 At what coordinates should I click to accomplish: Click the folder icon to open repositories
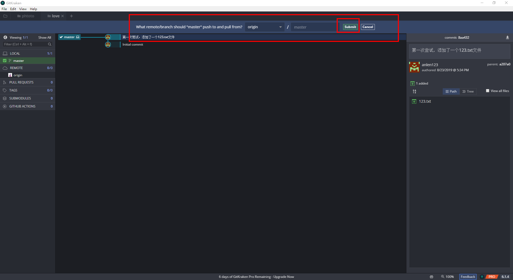(5, 16)
